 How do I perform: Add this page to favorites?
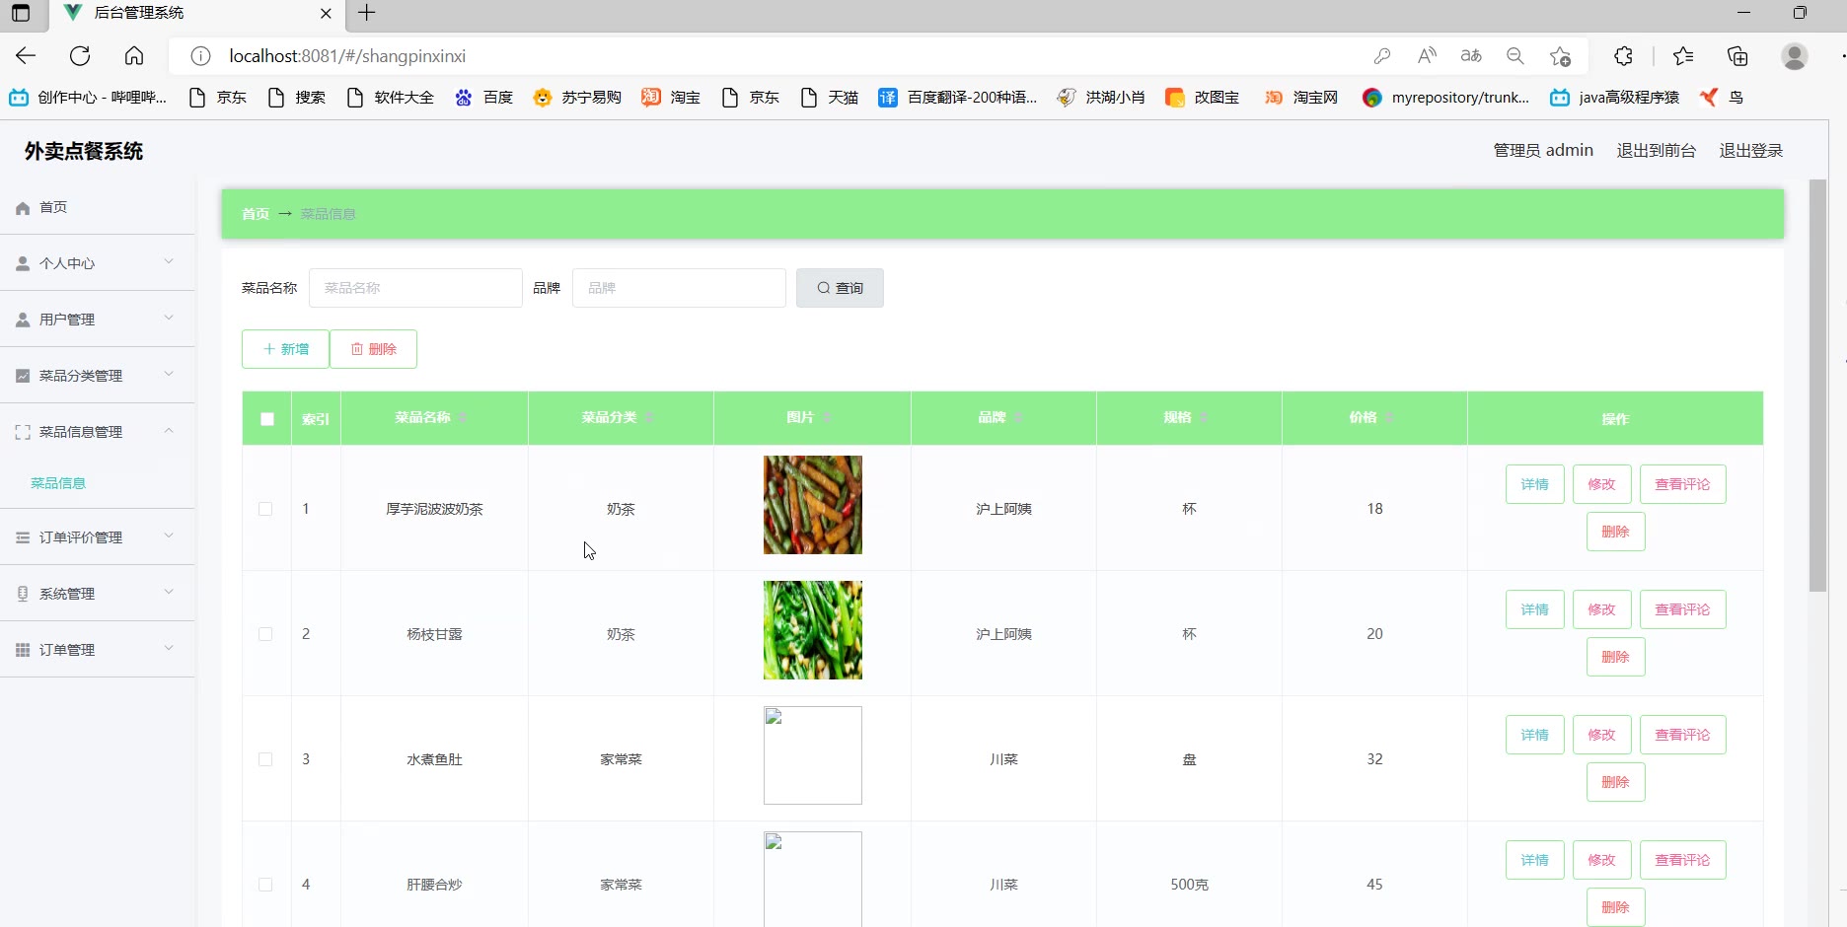pyautogui.click(x=1560, y=56)
